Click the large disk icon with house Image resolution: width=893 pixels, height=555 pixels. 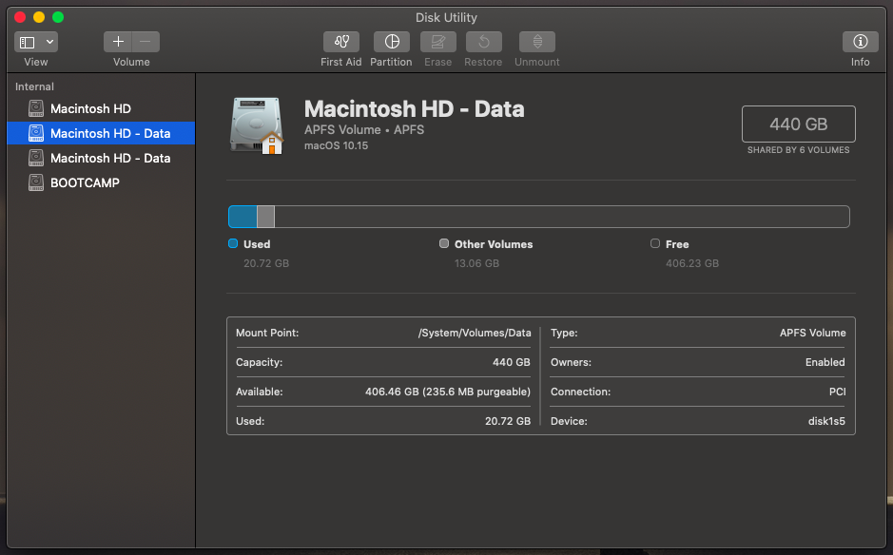pos(257,124)
